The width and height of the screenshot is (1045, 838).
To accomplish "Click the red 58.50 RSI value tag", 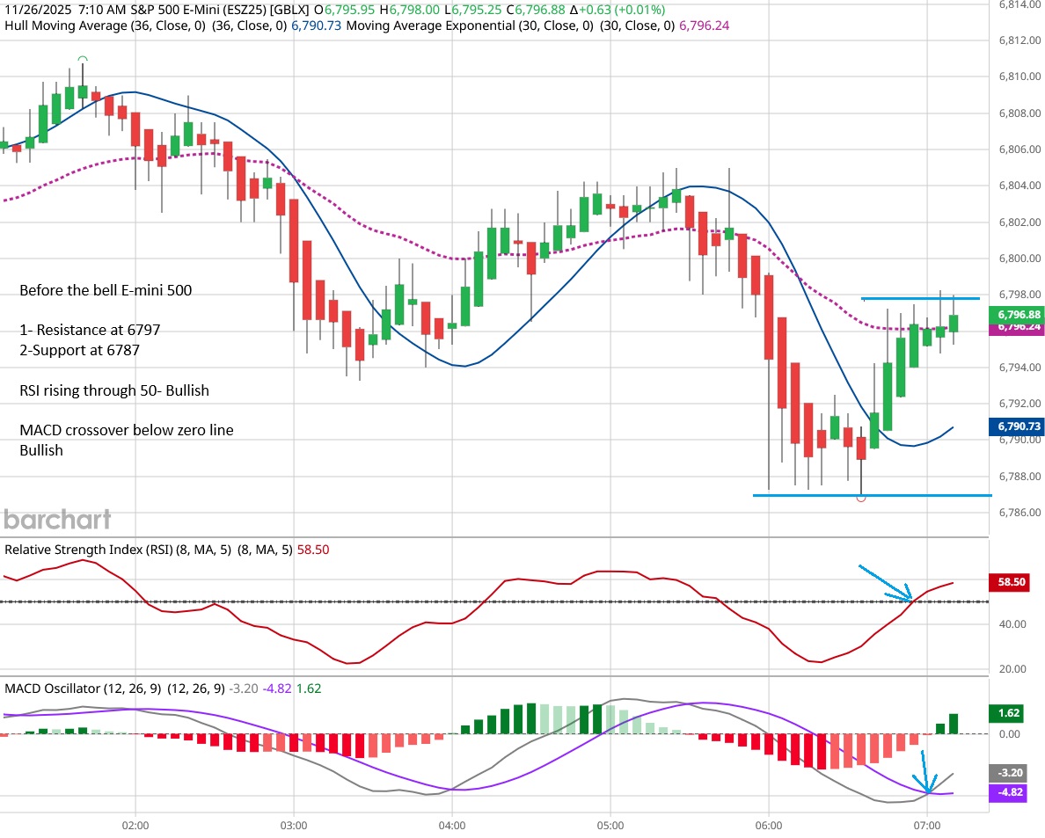I will pos(1016,582).
